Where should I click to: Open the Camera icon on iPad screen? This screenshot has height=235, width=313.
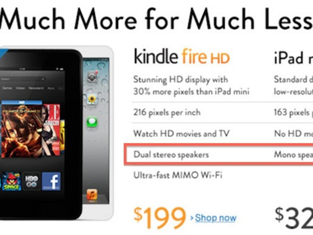pyautogui.click(x=92, y=77)
